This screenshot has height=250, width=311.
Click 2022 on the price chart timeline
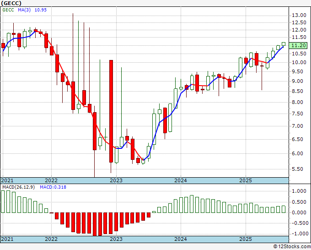51,180
